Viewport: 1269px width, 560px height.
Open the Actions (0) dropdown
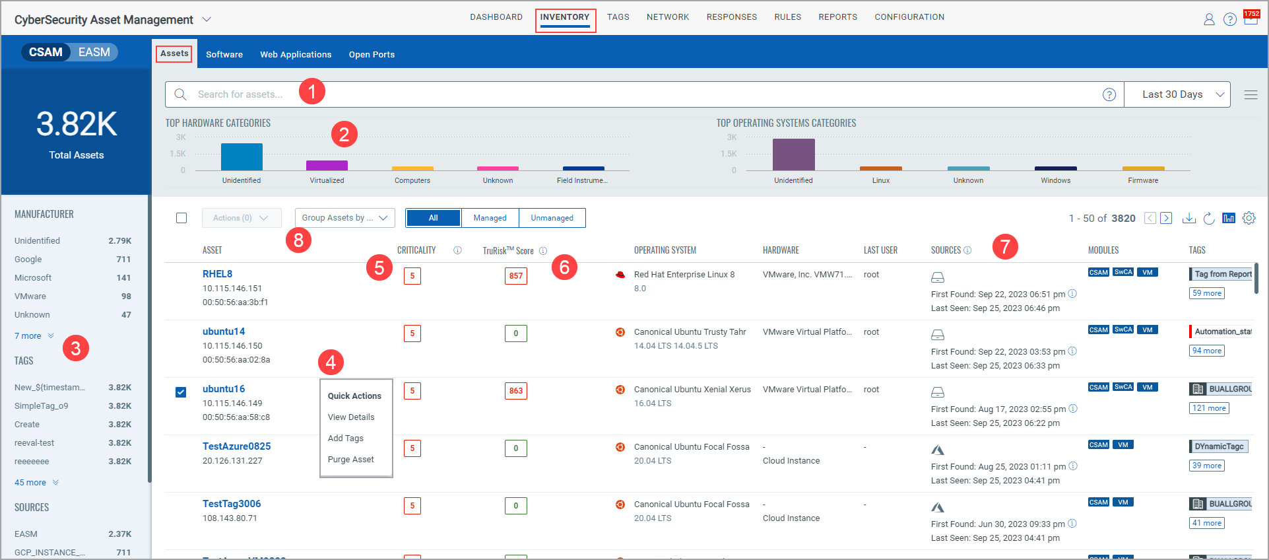click(242, 218)
